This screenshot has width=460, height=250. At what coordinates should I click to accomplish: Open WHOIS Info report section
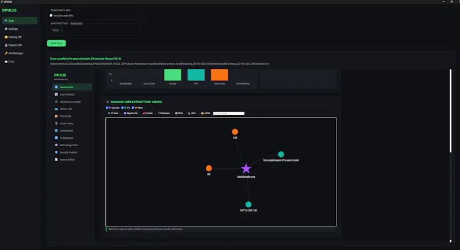(x=72, y=109)
